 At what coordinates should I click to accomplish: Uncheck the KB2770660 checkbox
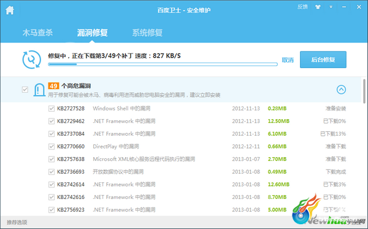(x=52, y=147)
